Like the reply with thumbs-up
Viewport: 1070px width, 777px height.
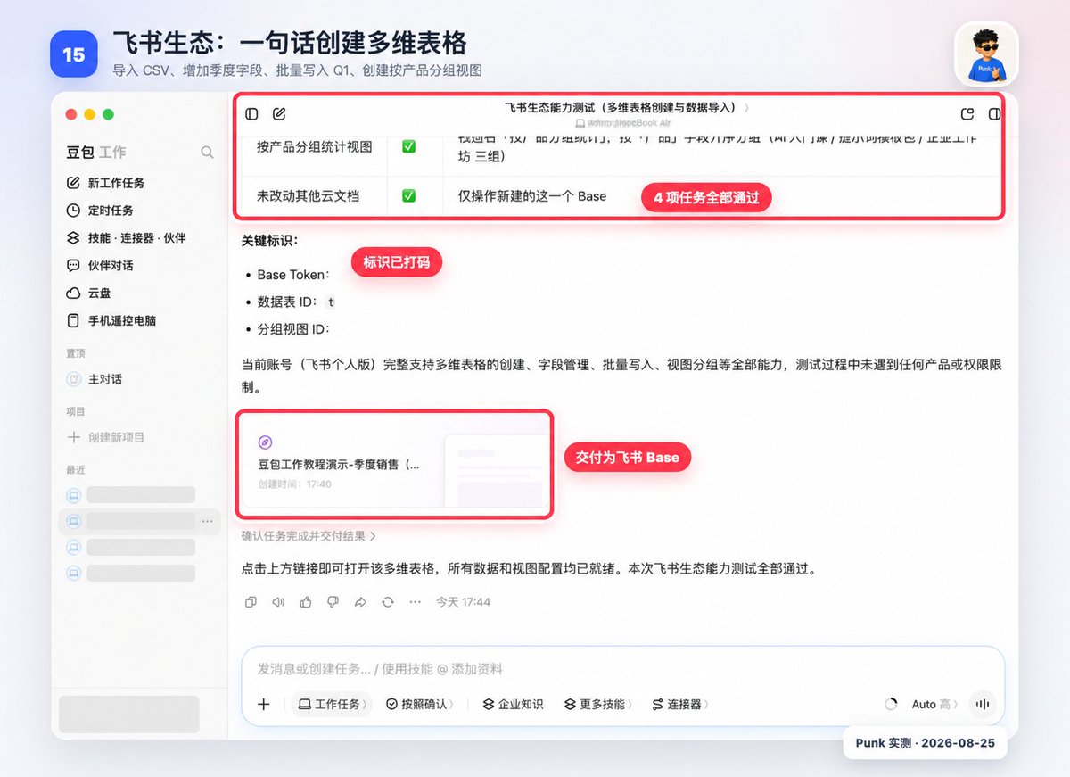pyautogui.click(x=306, y=602)
